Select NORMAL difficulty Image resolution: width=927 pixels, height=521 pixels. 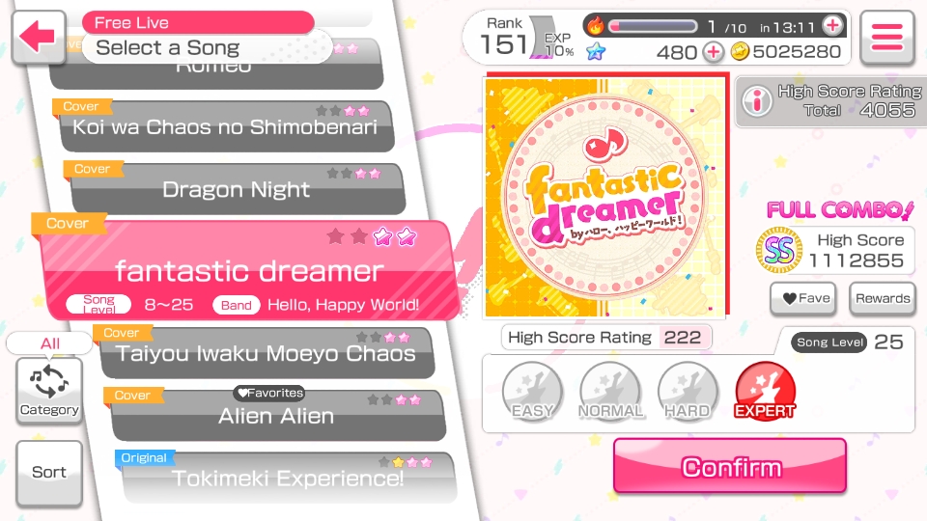pos(610,391)
